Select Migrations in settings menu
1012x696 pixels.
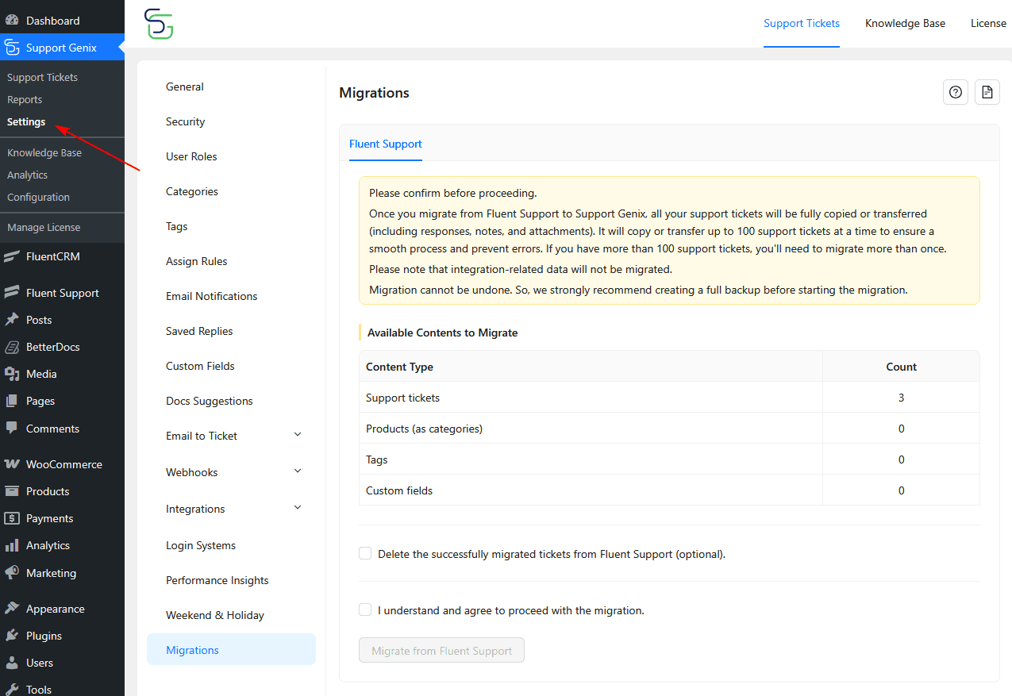click(231, 650)
